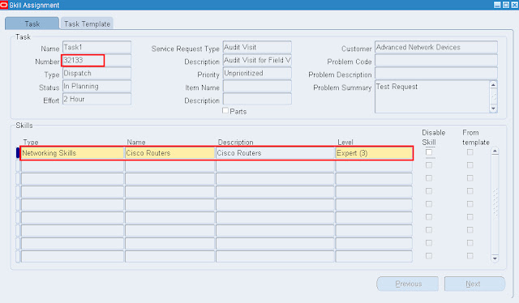
Task: Close the Skill Assignment window
Action: point(514,5)
